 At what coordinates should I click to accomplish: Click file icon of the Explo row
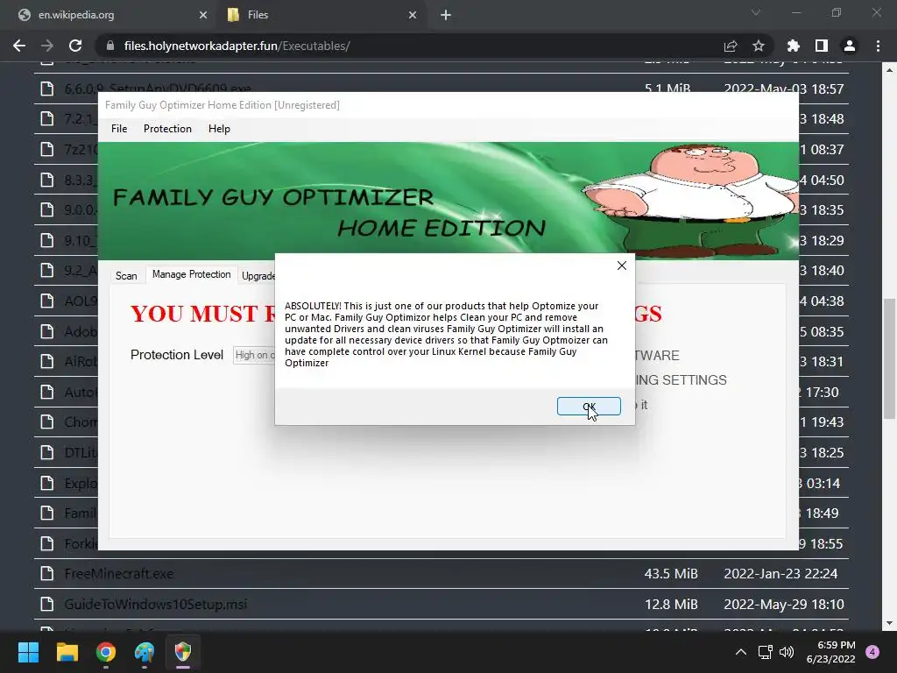pos(47,483)
